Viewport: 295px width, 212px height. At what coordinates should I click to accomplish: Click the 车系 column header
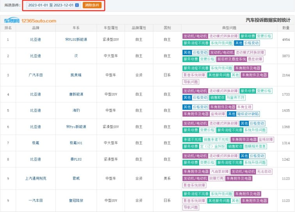pyautogui.click(x=76, y=28)
